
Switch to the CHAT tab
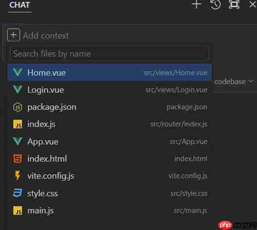[x=20, y=5]
